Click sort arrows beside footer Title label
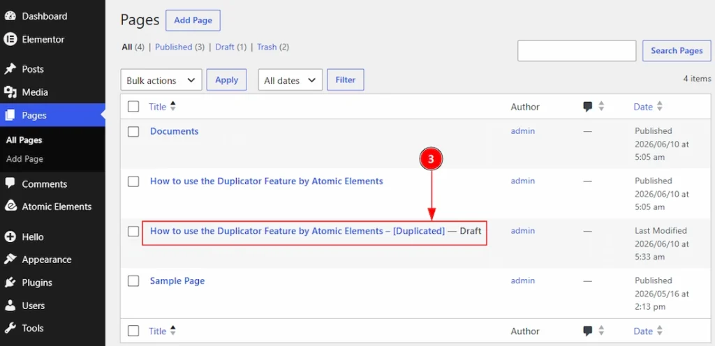The height and width of the screenshot is (346, 715). (173, 331)
